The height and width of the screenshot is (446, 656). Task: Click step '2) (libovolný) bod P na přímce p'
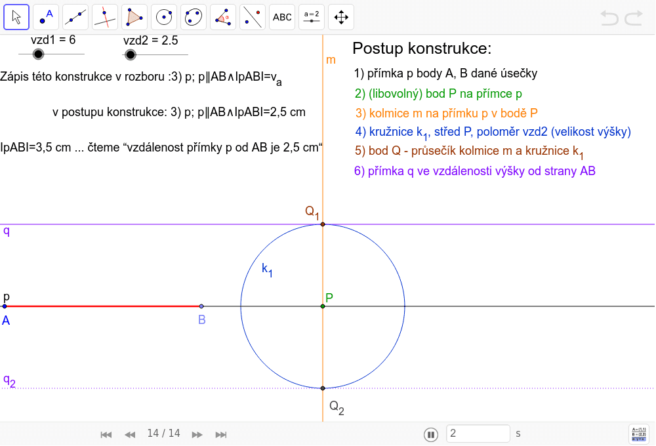coord(438,94)
